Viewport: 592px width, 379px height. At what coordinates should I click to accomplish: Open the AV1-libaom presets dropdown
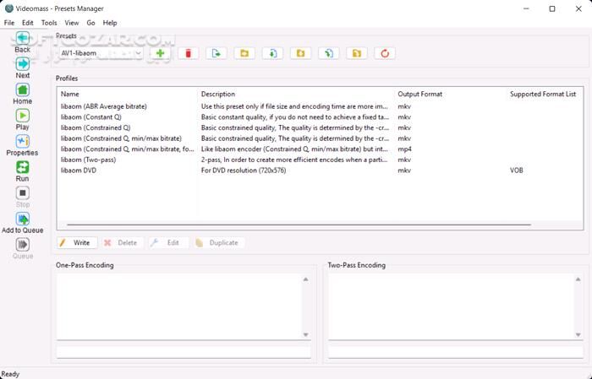pos(100,53)
